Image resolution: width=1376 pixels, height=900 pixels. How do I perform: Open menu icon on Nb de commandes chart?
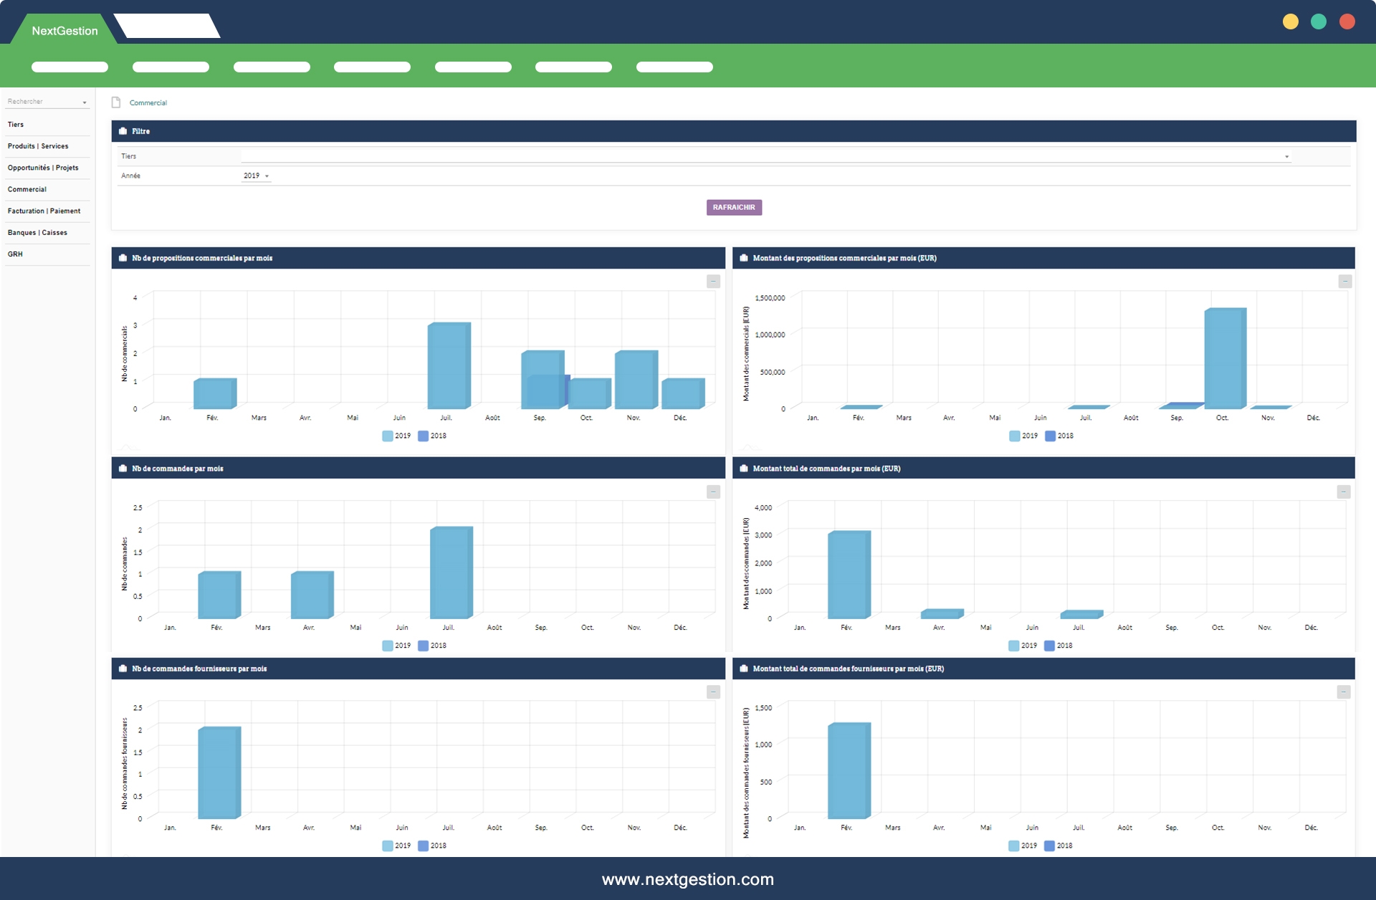pyautogui.click(x=713, y=492)
